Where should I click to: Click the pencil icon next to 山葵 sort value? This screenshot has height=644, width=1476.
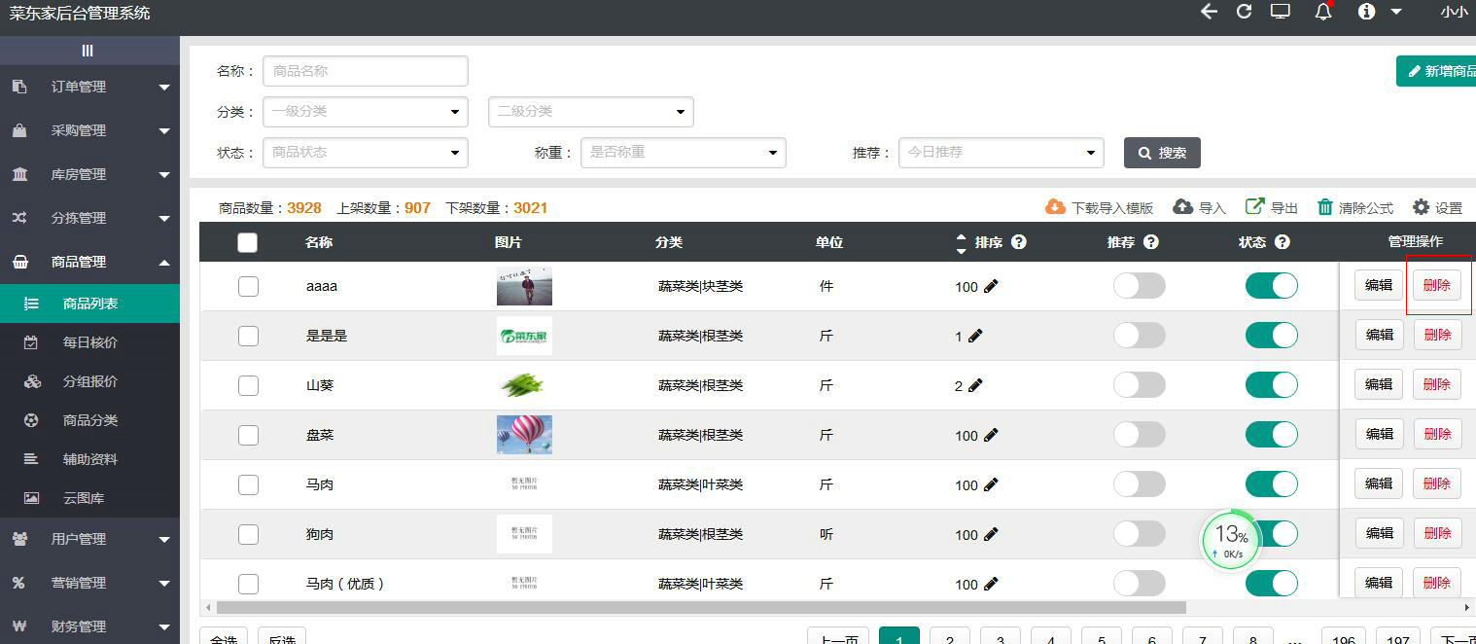click(x=974, y=385)
